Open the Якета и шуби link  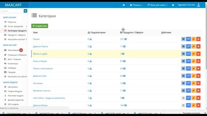[x=40, y=54]
